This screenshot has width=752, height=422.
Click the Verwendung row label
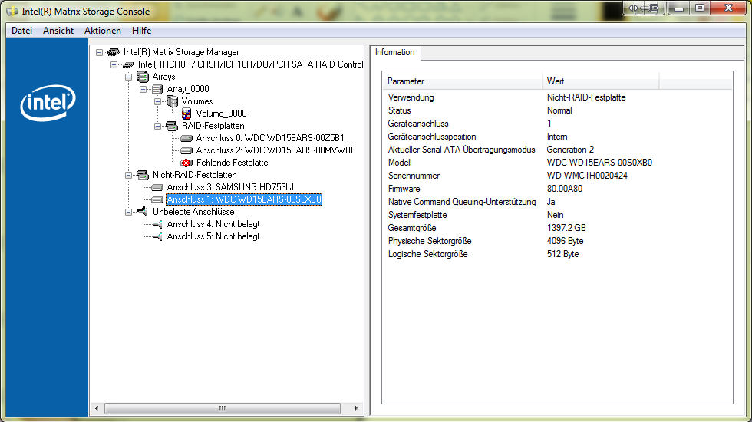(x=411, y=97)
